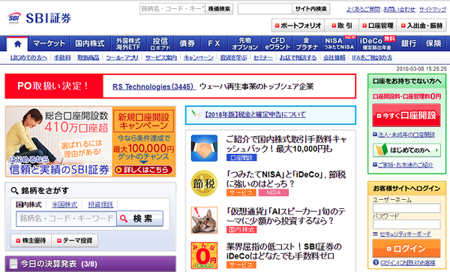Open the 外国株式 海外ETF tab

pyautogui.click(x=128, y=44)
